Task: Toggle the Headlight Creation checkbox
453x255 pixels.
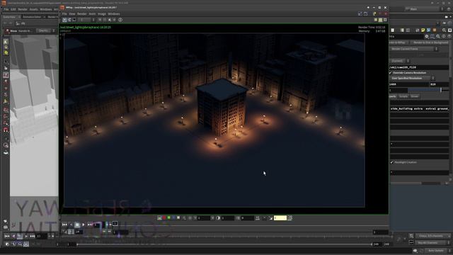Action: tap(391, 162)
